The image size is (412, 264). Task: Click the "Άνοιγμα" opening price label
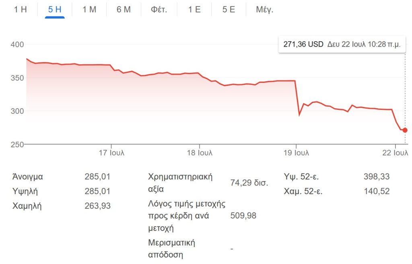28,176
